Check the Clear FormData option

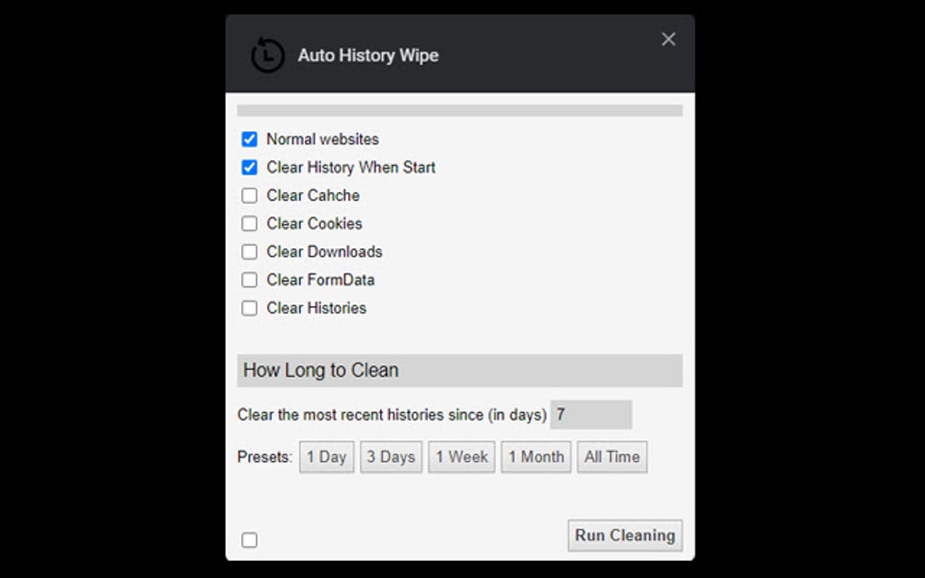click(249, 279)
